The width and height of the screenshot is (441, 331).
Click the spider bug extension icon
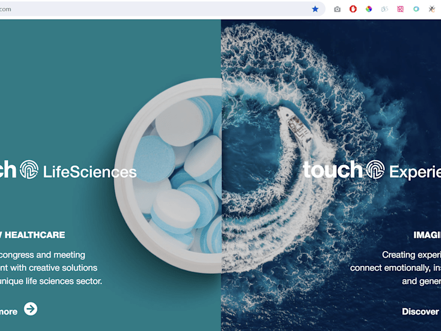click(432, 9)
